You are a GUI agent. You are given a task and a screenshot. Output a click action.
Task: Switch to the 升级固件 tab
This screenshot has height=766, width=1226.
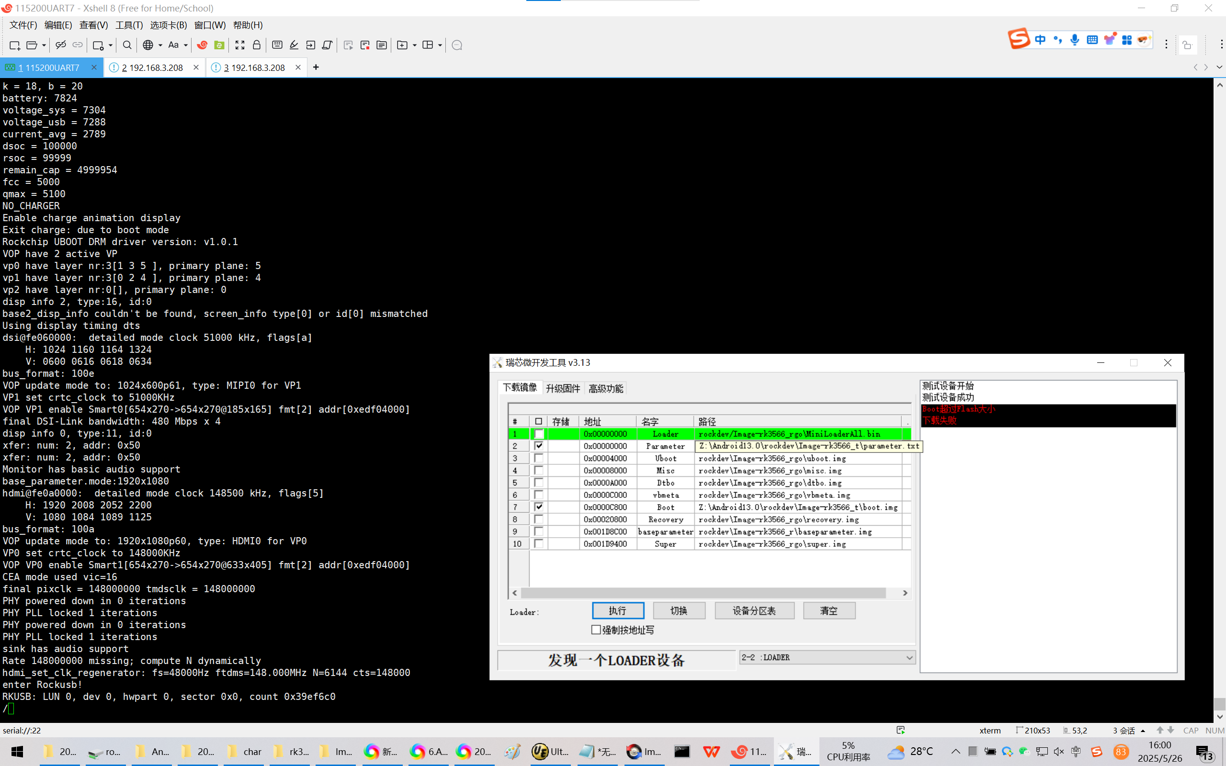[x=563, y=389]
